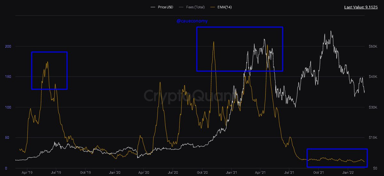Click the Oct '19 date label
The height and width of the screenshot is (176, 384).
click(86, 172)
